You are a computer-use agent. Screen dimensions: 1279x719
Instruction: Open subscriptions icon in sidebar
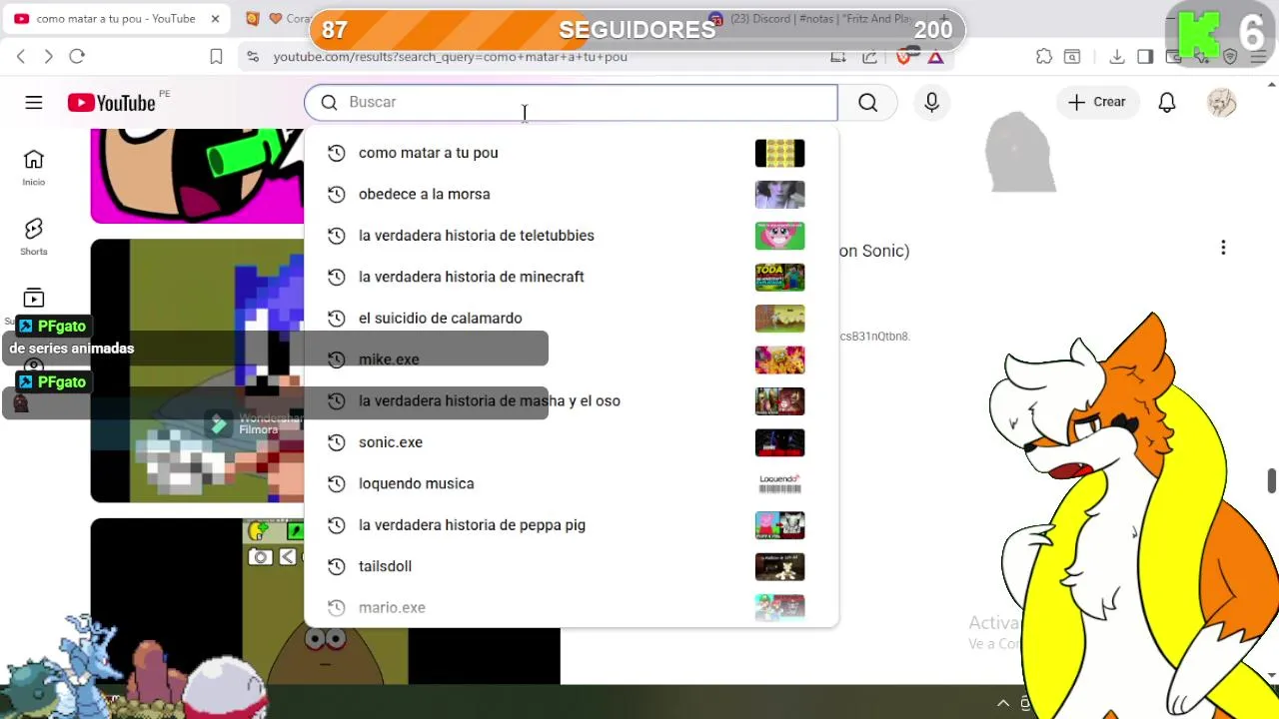[x=34, y=298]
